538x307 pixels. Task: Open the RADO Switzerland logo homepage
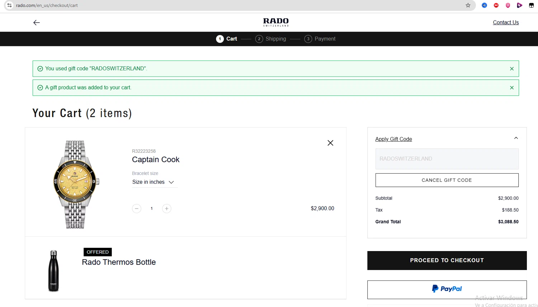tap(276, 22)
